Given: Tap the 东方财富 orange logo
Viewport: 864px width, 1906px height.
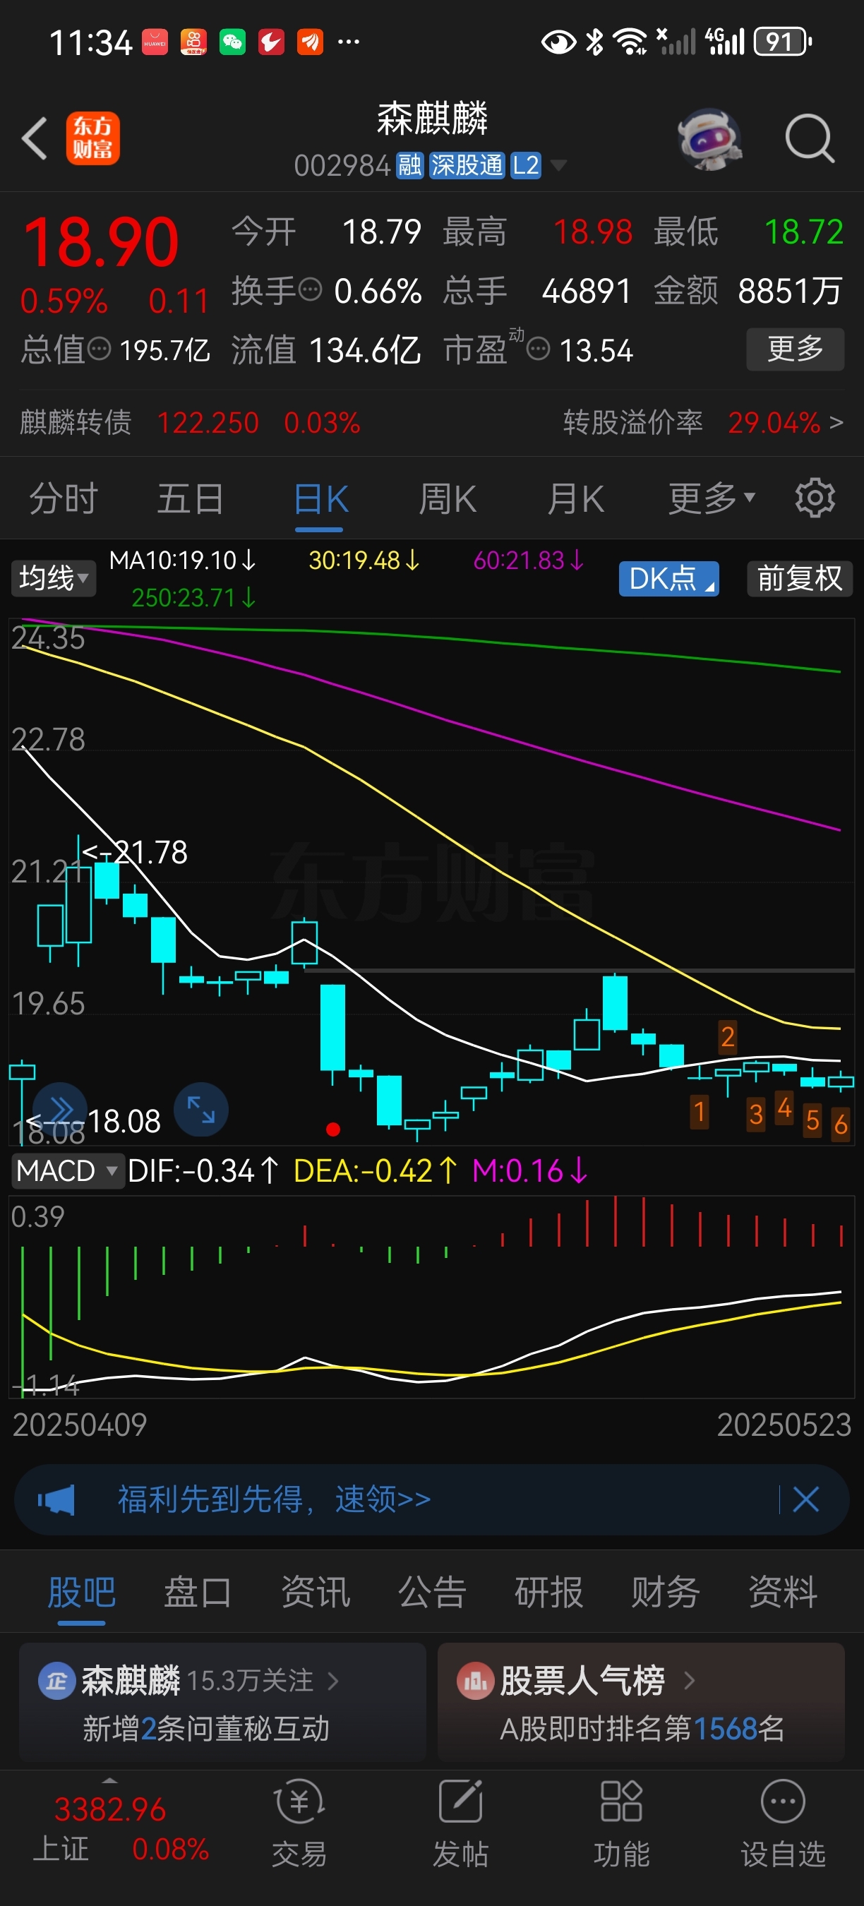Looking at the screenshot, I should pos(93,138).
